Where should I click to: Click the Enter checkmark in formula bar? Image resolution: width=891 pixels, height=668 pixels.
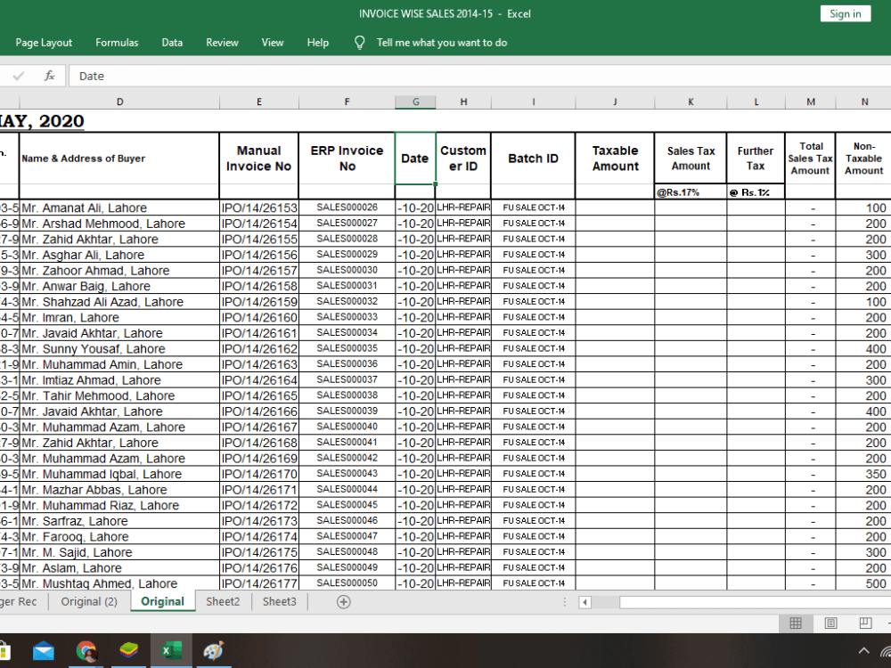(x=18, y=76)
